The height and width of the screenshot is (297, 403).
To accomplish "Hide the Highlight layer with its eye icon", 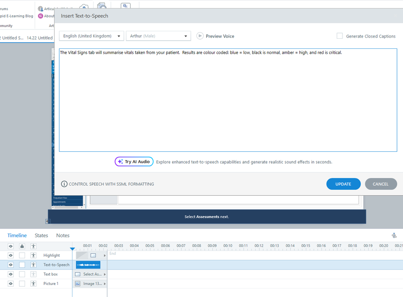I will click(x=11, y=255).
